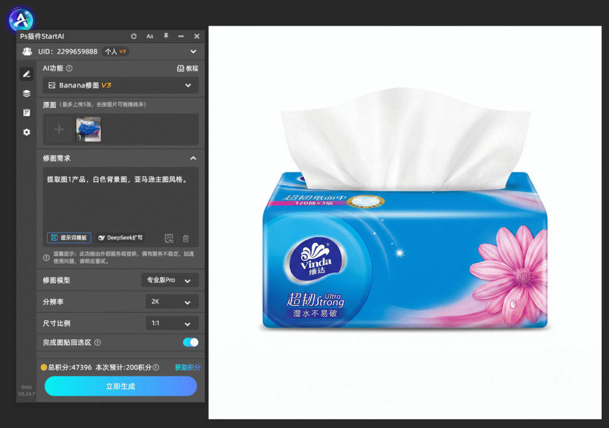Click the trash icon to clear prompt
The height and width of the screenshot is (428, 609).
pyautogui.click(x=186, y=238)
